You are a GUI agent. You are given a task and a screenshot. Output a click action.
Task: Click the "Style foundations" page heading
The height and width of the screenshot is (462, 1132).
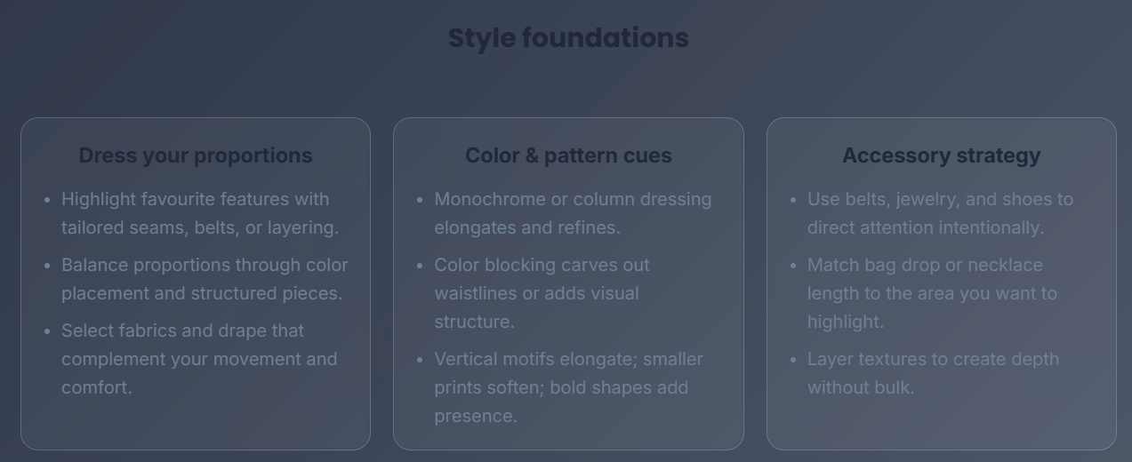click(x=568, y=38)
